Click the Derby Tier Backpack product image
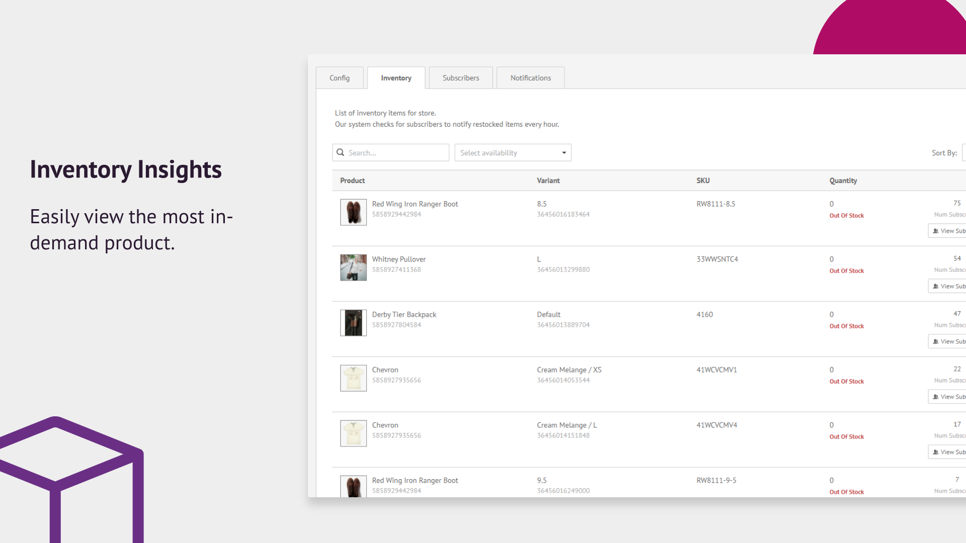This screenshot has width=966, height=543. 353,323
